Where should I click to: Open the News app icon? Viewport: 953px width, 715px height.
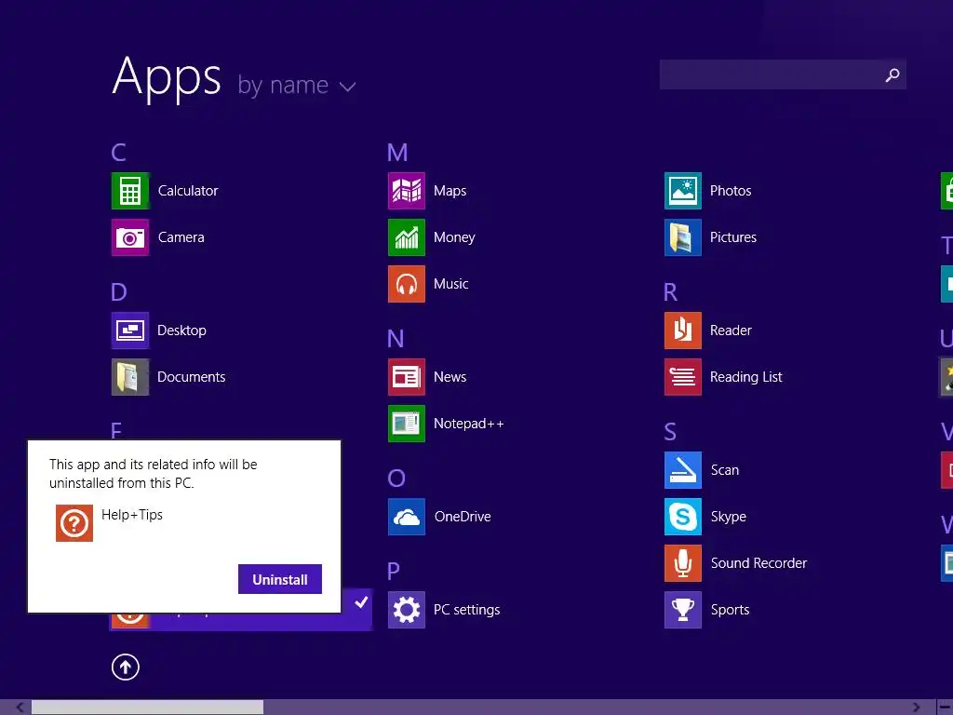pos(407,377)
